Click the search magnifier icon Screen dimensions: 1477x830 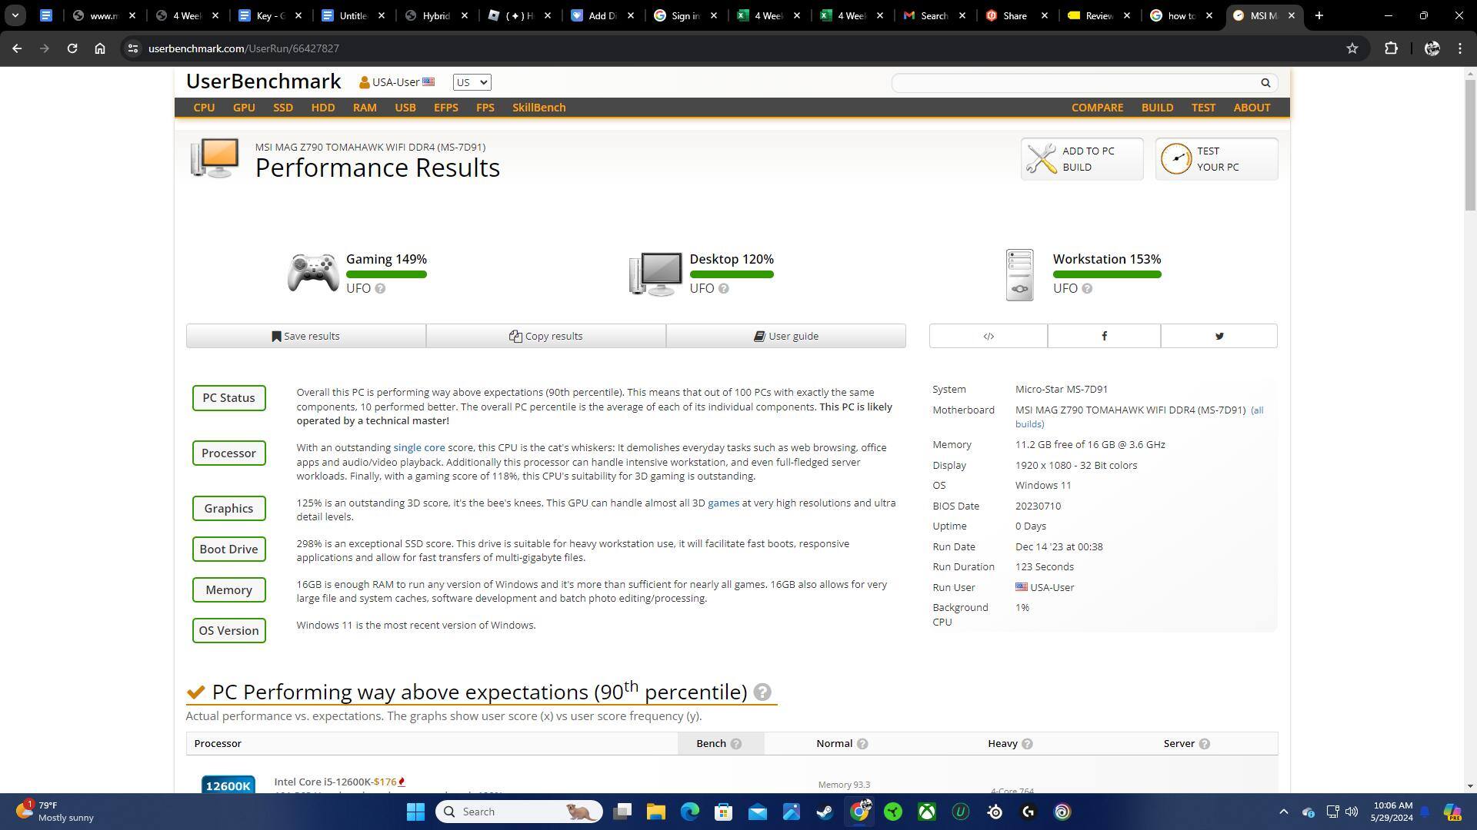(x=1265, y=83)
